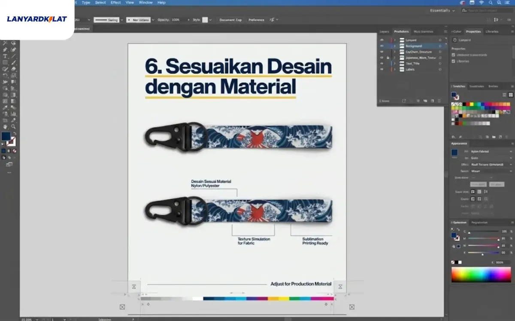Viewport: 515px width, 321px height.
Task: Click the create new layer icon
Action: point(433,101)
